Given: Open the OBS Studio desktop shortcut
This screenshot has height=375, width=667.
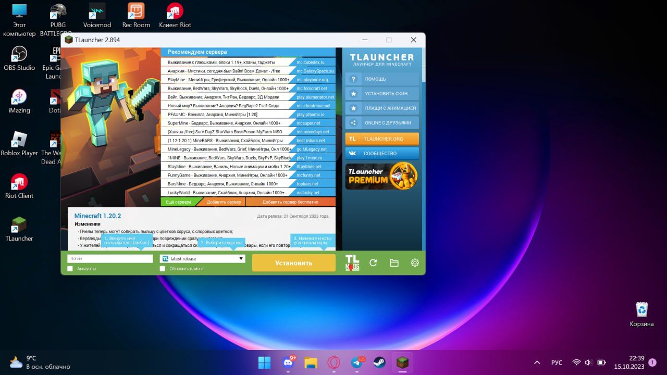Looking at the screenshot, I should (19, 58).
